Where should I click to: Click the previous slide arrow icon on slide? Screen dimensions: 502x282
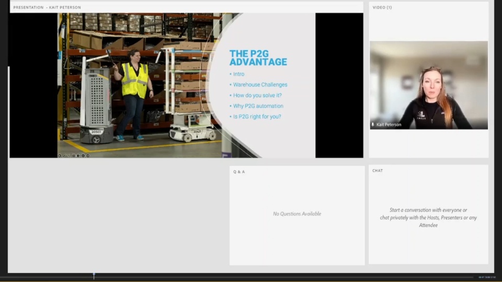pos(60,156)
